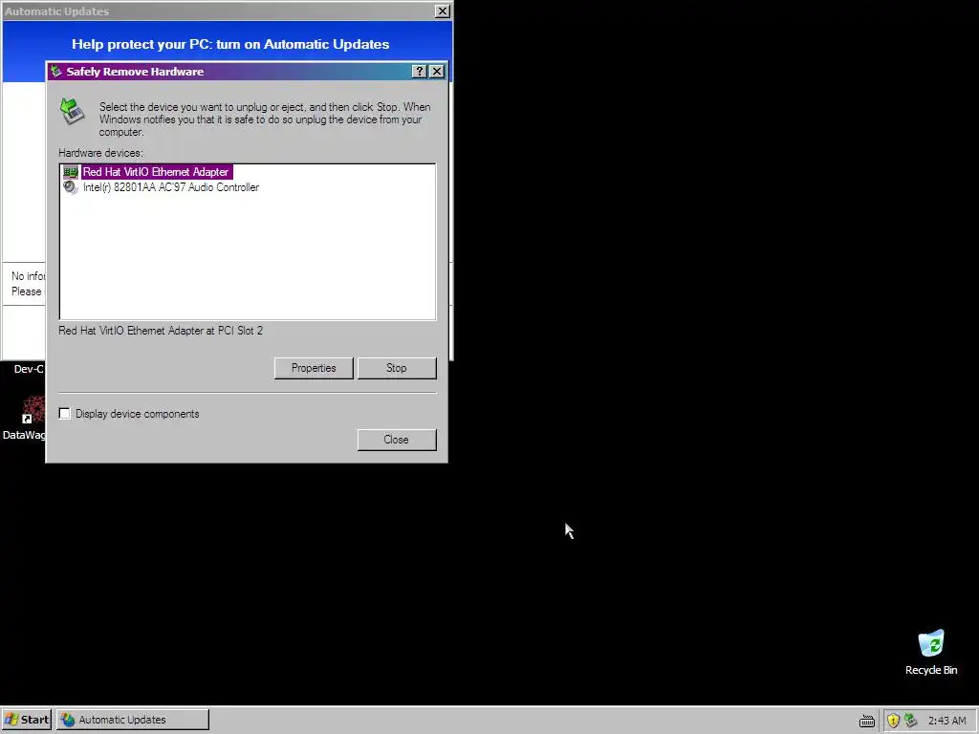Image resolution: width=979 pixels, height=734 pixels.
Task: Select Red Hat VirtIO Ethernet Adapter device
Action: (x=156, y=172)
